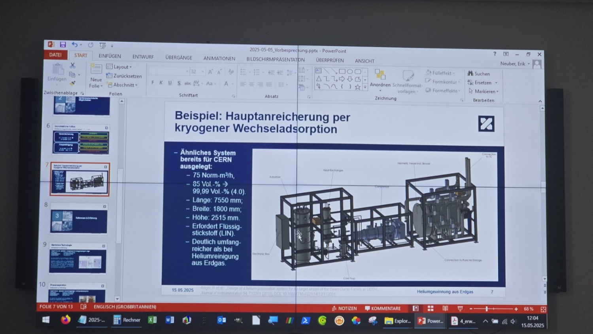Toggle underline formatting button U
The height and width of the screenshot is (334, 593).
pos(170,83)
